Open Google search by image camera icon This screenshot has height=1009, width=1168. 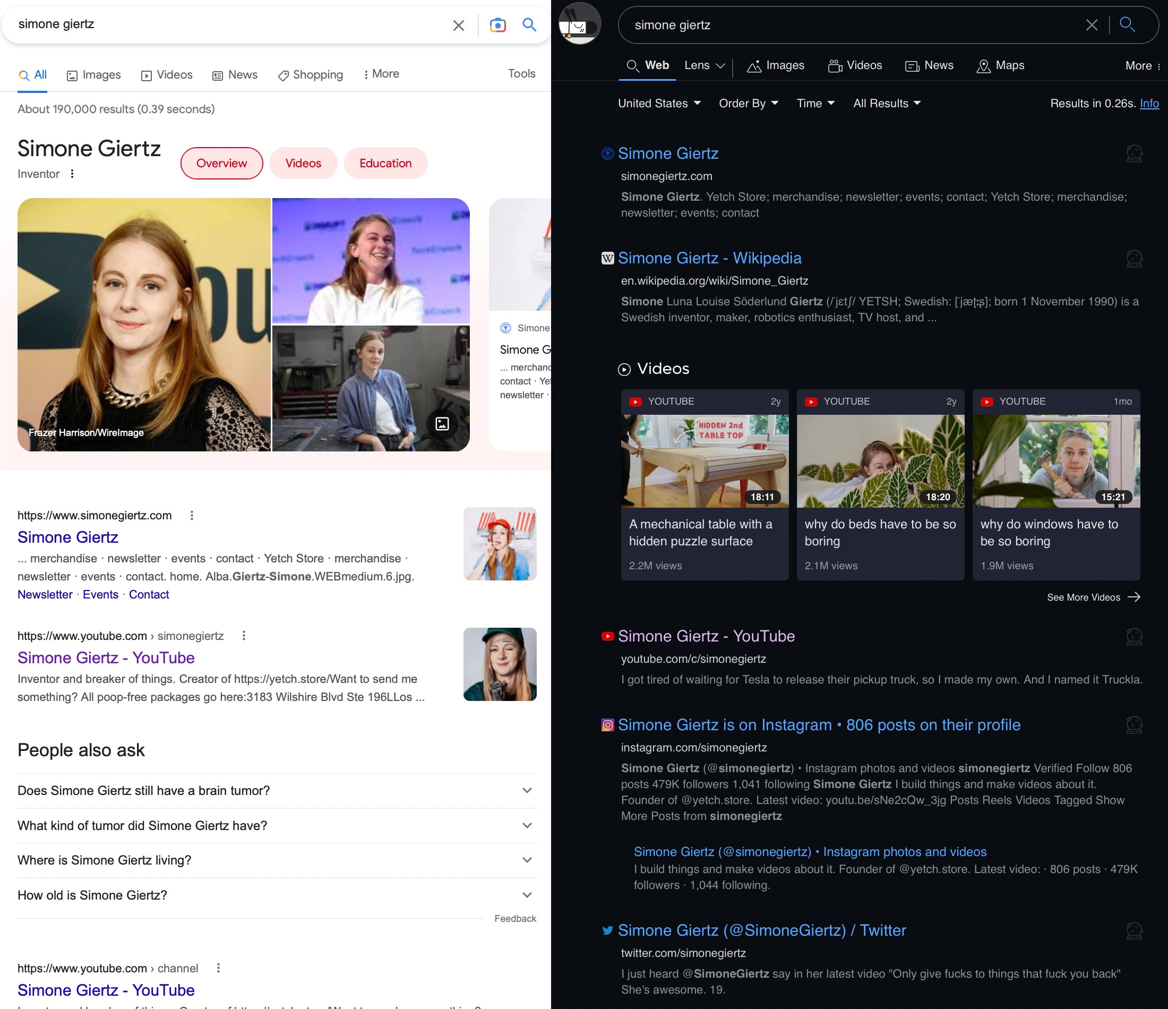point(498,25)
